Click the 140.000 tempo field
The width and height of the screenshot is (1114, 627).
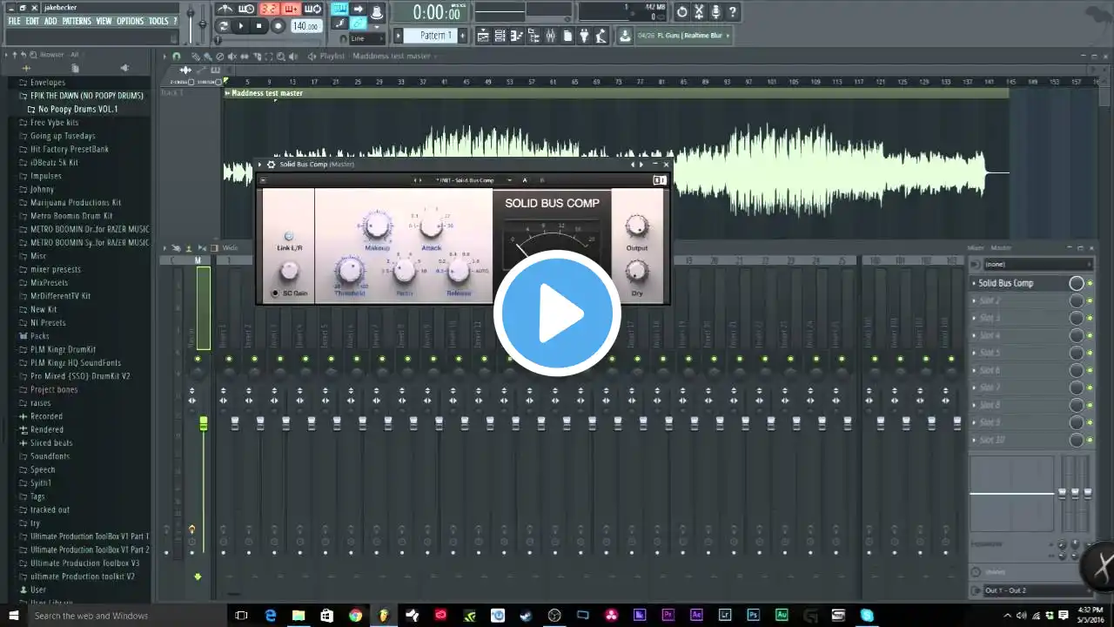305,26
